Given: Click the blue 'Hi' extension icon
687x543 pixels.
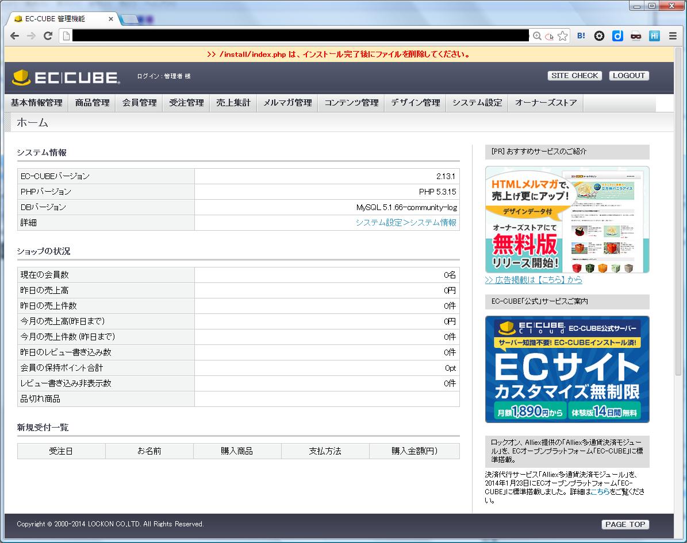Looking at the screenshot, I should pos(654,36).
